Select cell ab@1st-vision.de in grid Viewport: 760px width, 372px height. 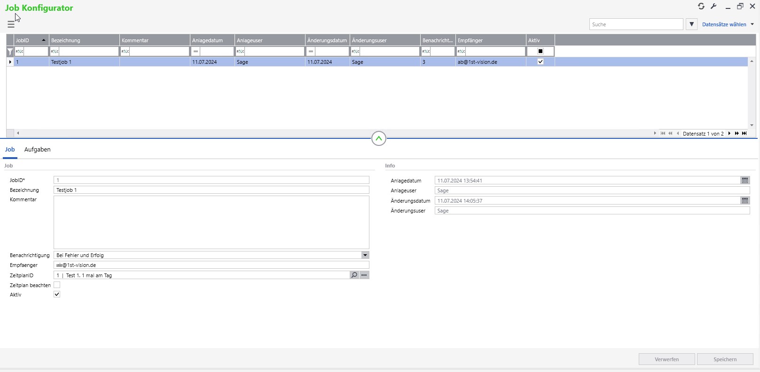491,62
